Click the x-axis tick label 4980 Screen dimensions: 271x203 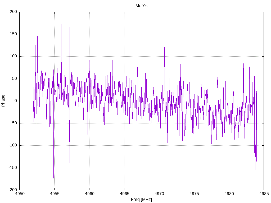(x=229, y=194)
